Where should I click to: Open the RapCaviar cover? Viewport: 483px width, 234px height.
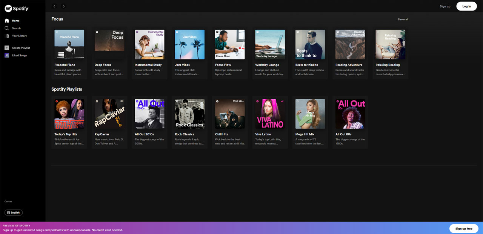109,114
